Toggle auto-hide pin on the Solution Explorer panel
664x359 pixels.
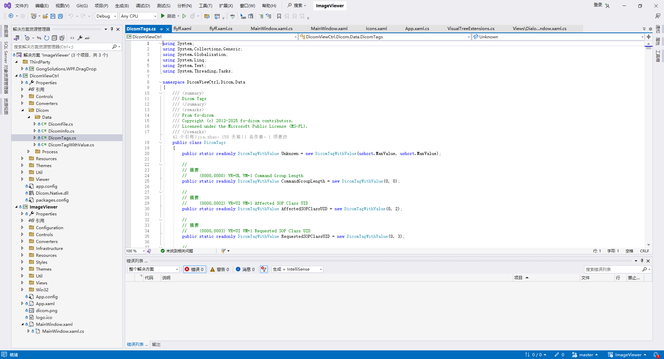(x=112, y=29)
